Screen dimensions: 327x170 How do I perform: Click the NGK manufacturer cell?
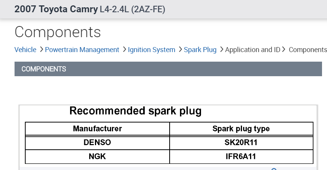(x=97, y=156)
